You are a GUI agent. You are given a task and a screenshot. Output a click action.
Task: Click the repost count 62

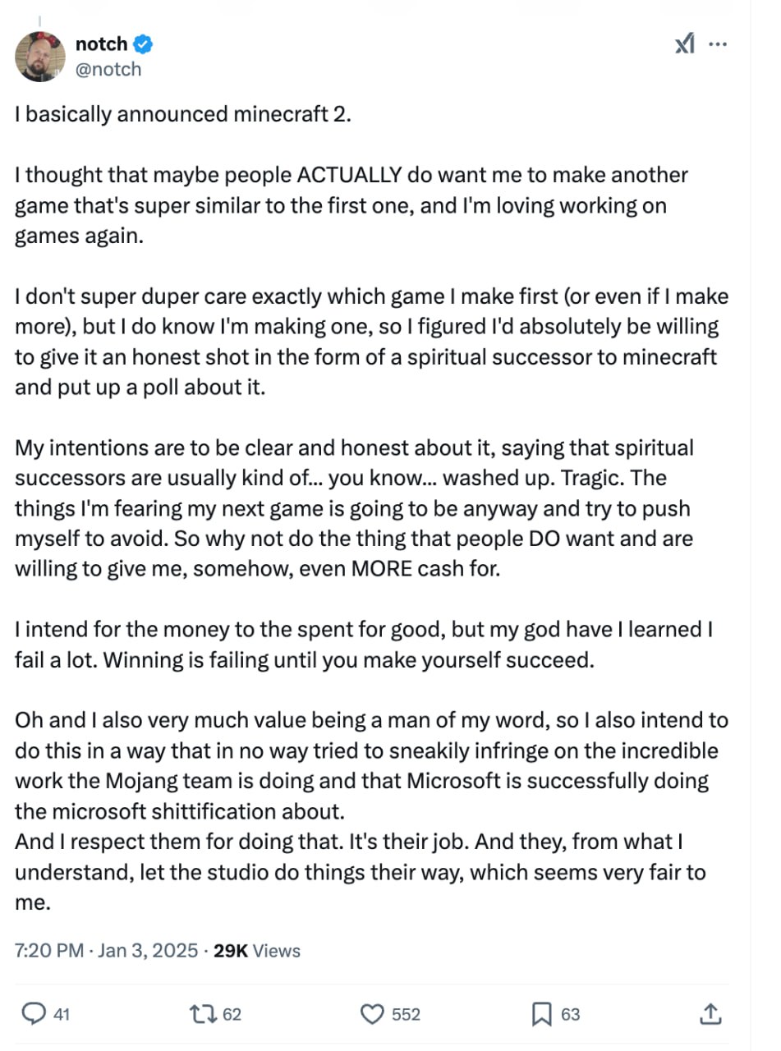coord(232,1015)
